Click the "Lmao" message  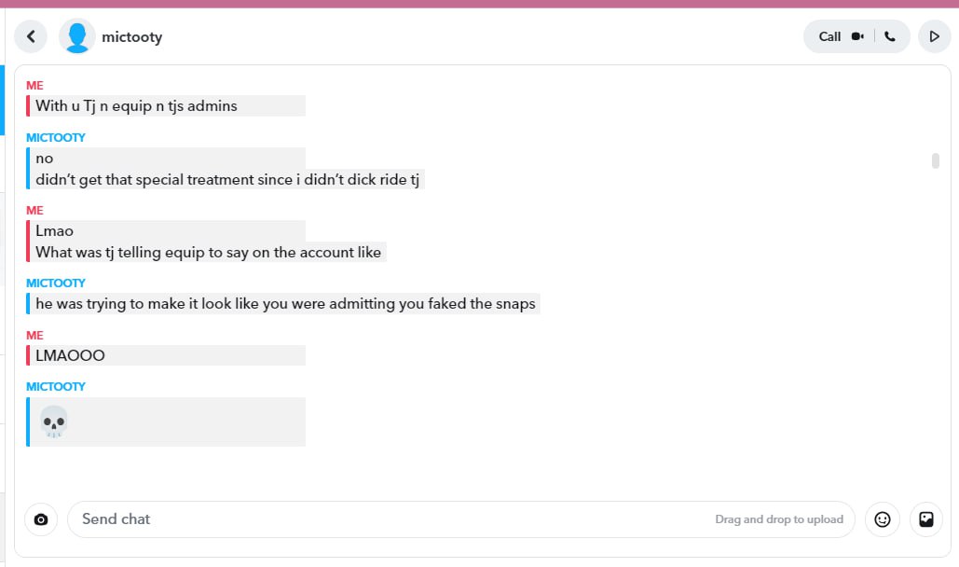(54, 230)
